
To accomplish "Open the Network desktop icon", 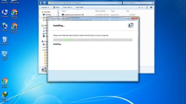I will [5, 27].
